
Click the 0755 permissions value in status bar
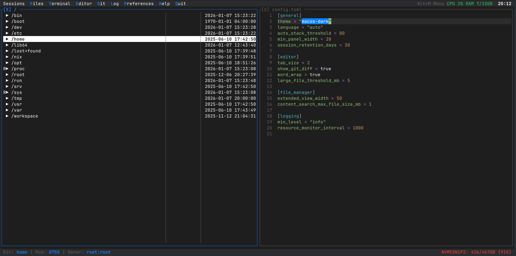point(54,252)
